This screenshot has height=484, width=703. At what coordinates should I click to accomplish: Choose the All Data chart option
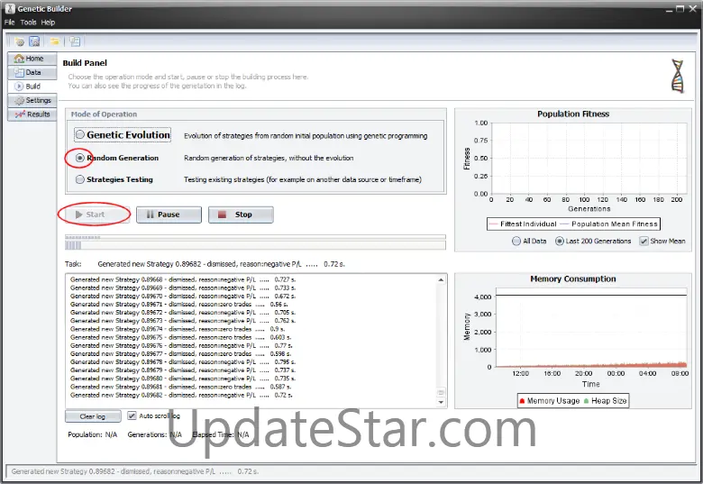(529, 242)
